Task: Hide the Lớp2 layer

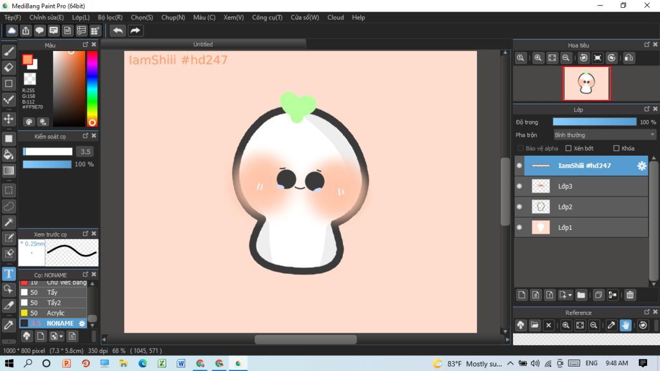Action: (x=519, y=207)
